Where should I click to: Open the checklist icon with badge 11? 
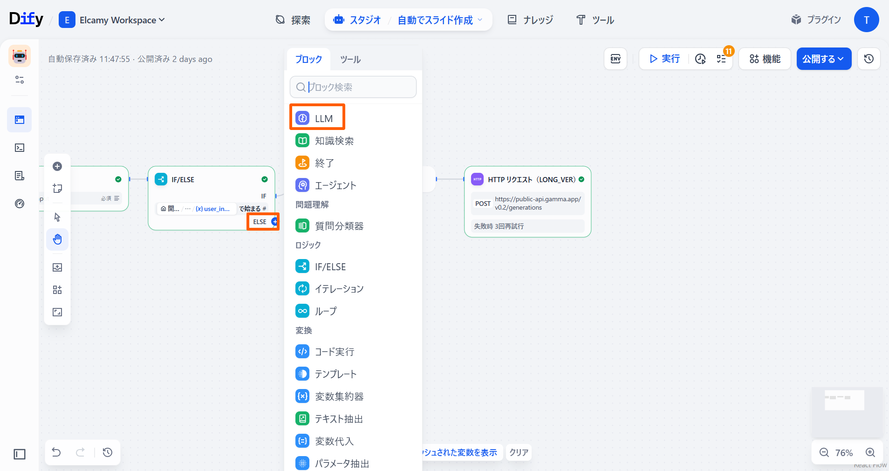[x=721, y=59]
